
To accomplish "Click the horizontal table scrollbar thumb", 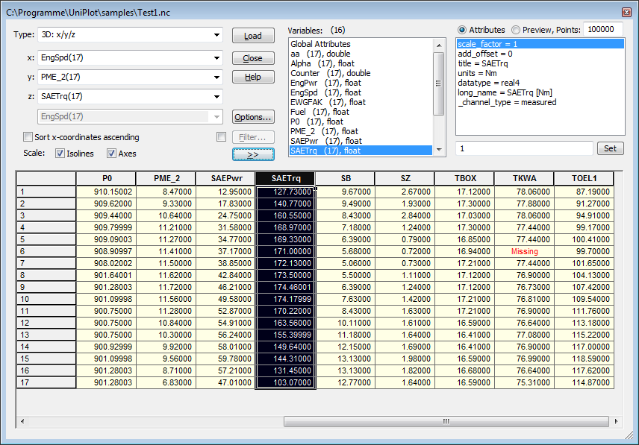I will pyautogui.click(x=446, y=421).
